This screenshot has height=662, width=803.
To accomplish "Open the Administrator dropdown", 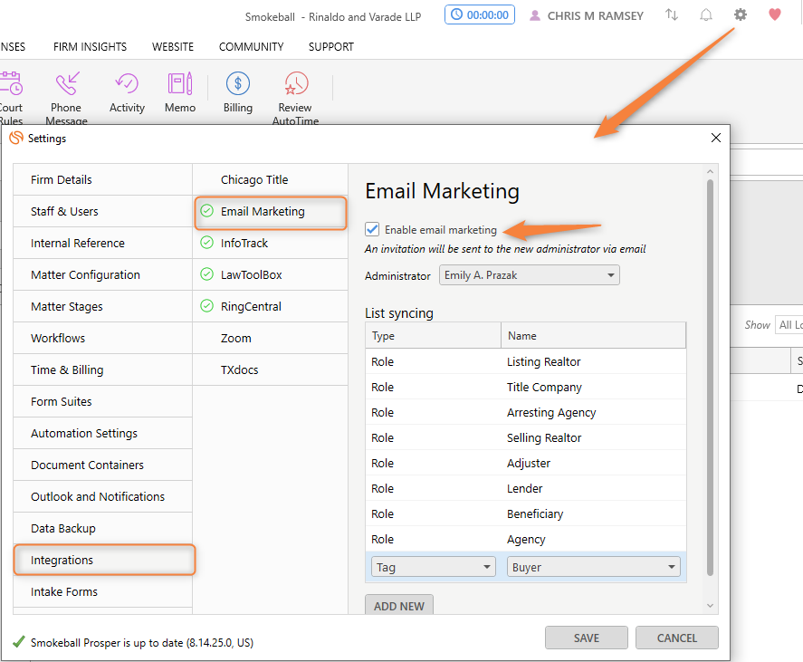I will pos(530,275).
